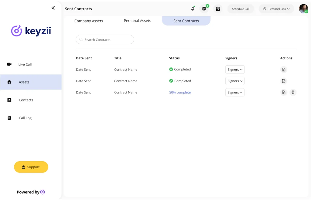Open Live Call from the sidebar
The height and width of the screenshot is (201, 311).
pos(25,64)
